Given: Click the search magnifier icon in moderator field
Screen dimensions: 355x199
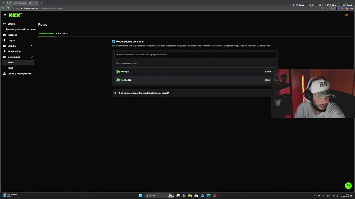Looking at the screenshot, I should point(117,55).
